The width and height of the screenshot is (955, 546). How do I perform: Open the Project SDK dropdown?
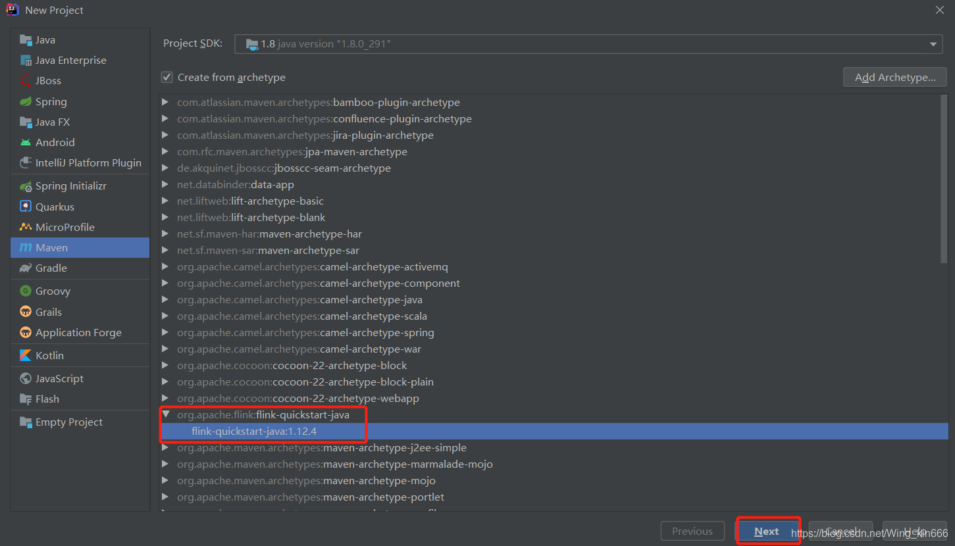[x=589, y=44]
